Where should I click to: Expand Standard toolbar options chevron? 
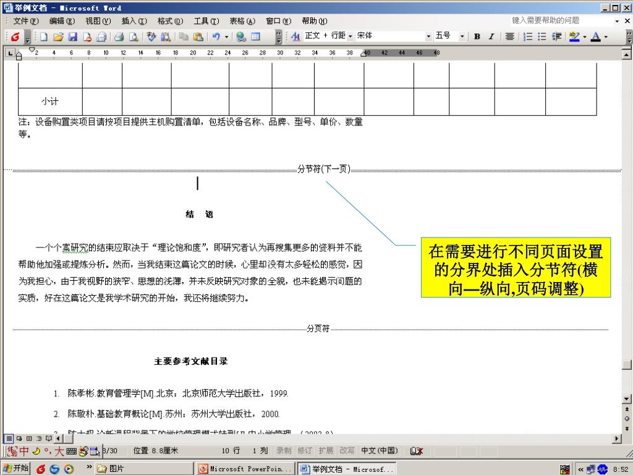pyautogui.click(x=279, y=36)
